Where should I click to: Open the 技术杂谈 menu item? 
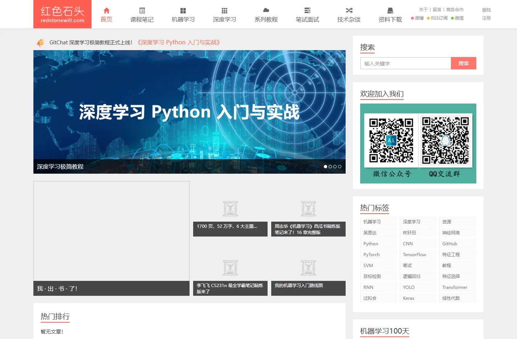(x=349, y=19)
